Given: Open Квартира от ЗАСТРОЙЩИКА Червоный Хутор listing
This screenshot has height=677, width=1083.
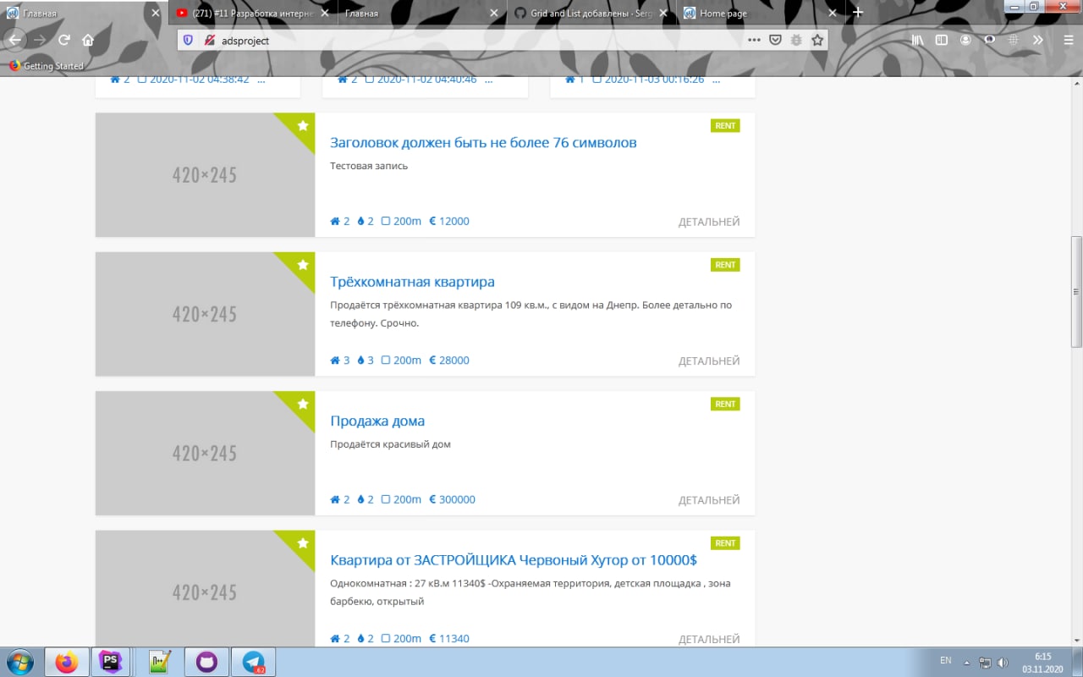Looking at the screenshot, I should point(514,560).
